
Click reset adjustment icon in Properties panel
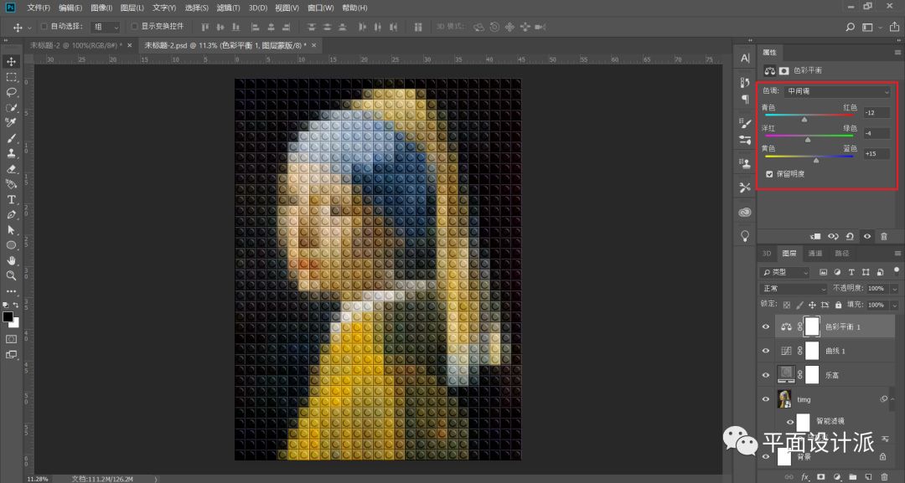click(850, 237)
